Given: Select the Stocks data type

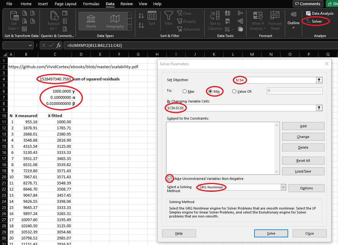Looking at the screenshot, I should (x=91, y=21).
